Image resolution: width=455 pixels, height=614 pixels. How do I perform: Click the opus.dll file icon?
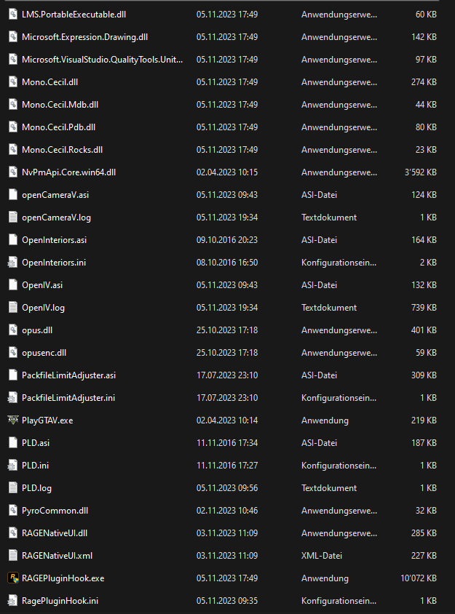[12, 330]
